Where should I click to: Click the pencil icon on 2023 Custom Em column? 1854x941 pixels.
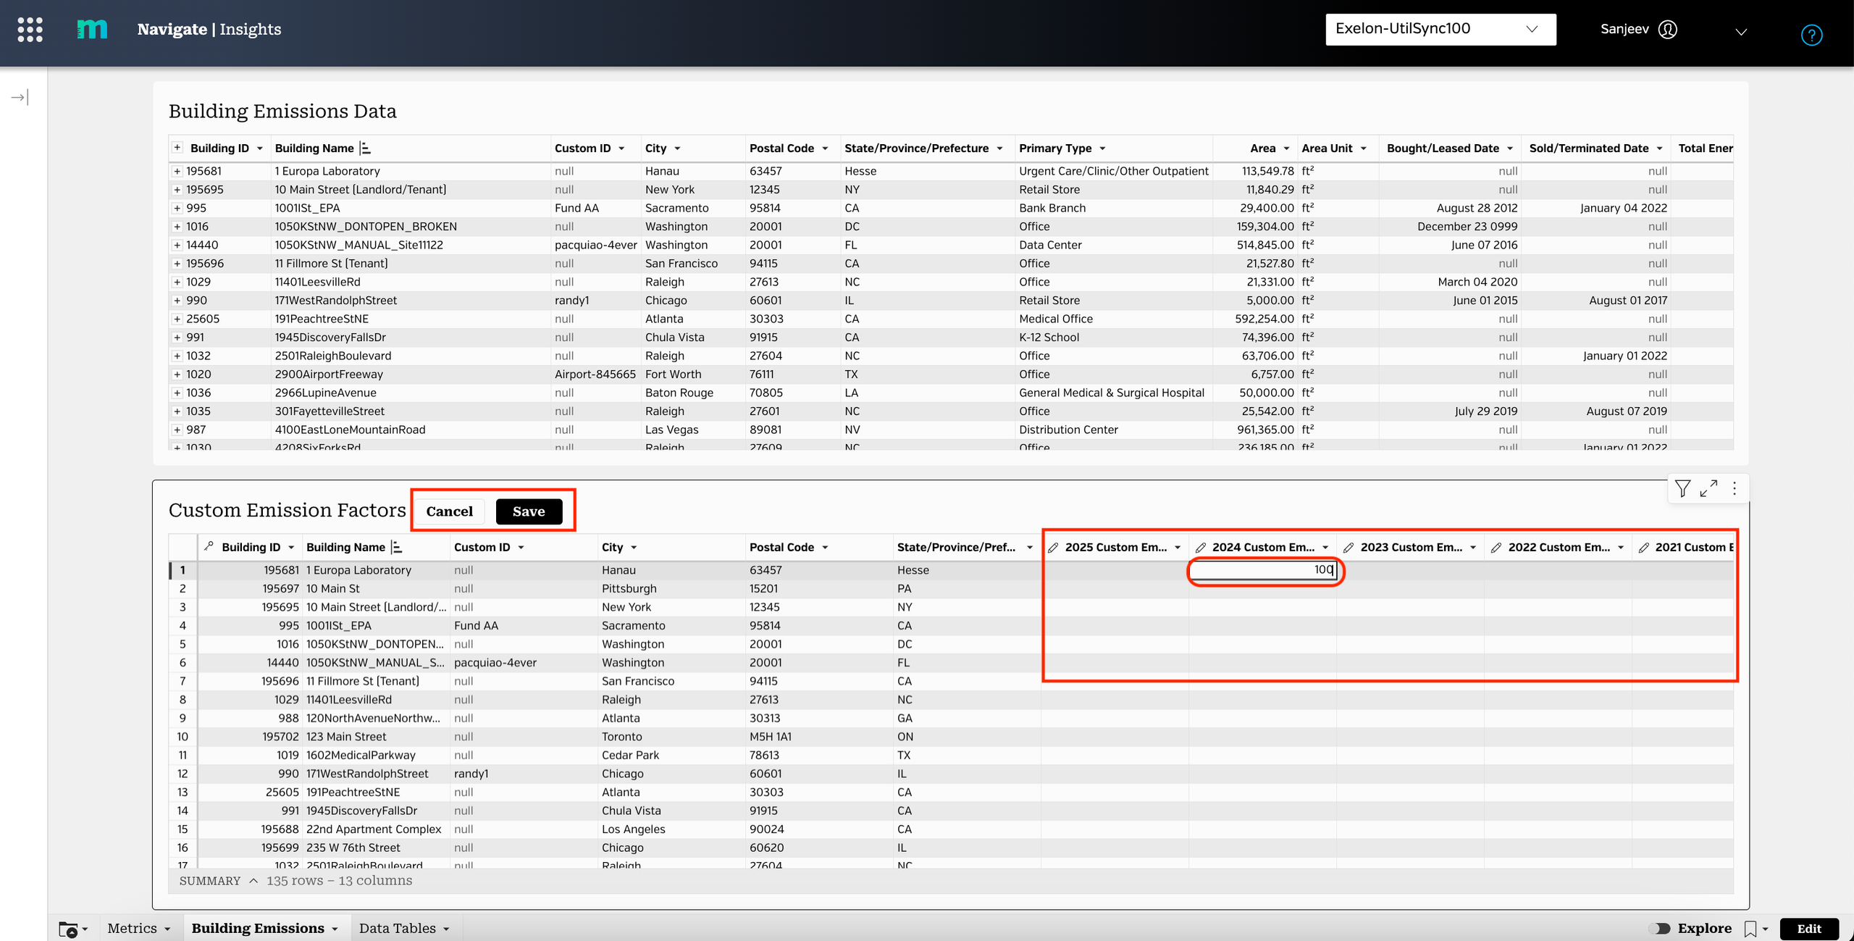tap(1348, 548)
